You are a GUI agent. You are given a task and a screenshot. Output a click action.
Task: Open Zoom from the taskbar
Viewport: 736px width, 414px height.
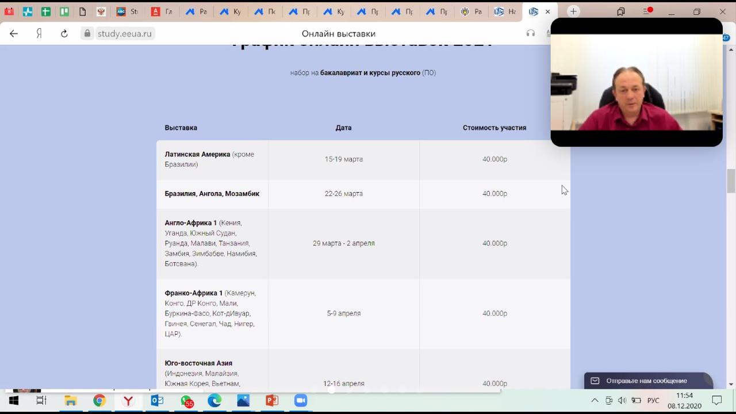(x=301, y=401)
